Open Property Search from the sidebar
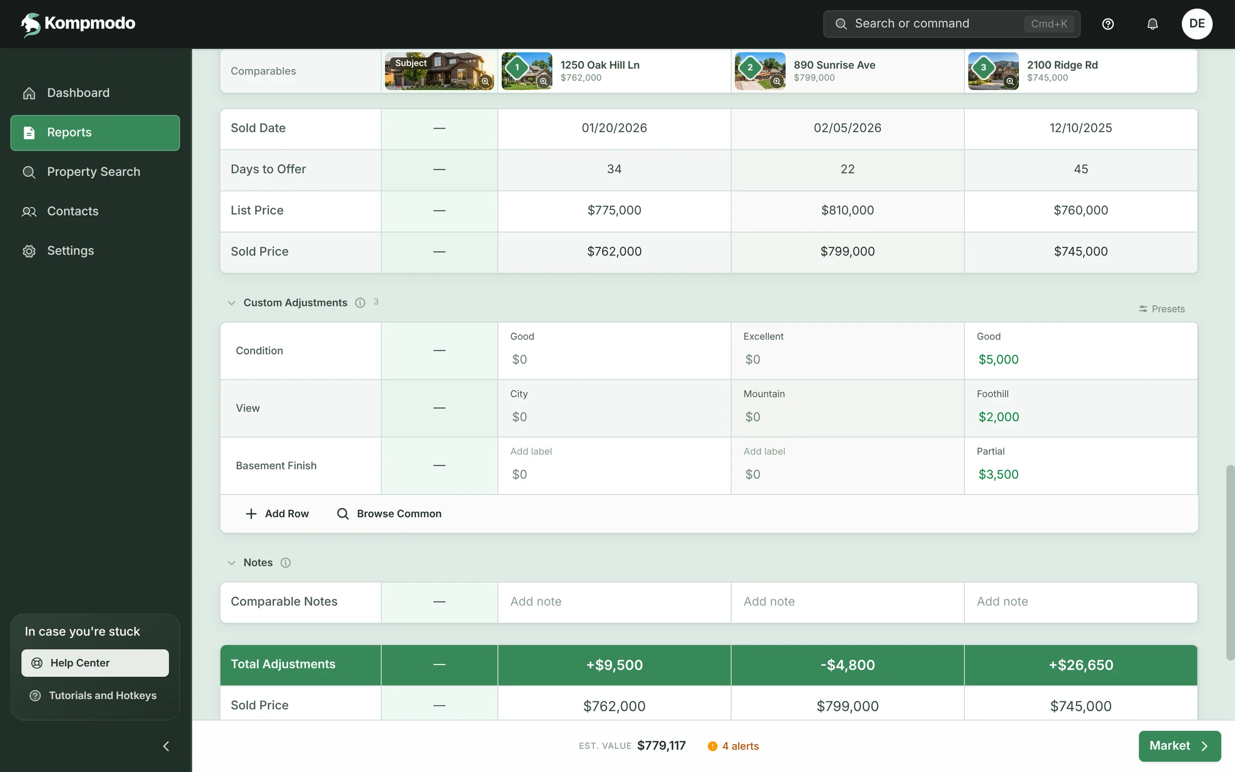This screenshot has height=772, width=1235. 95,172
